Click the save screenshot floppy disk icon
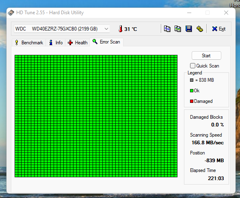The image size is (240, 198). click(188, 28)
